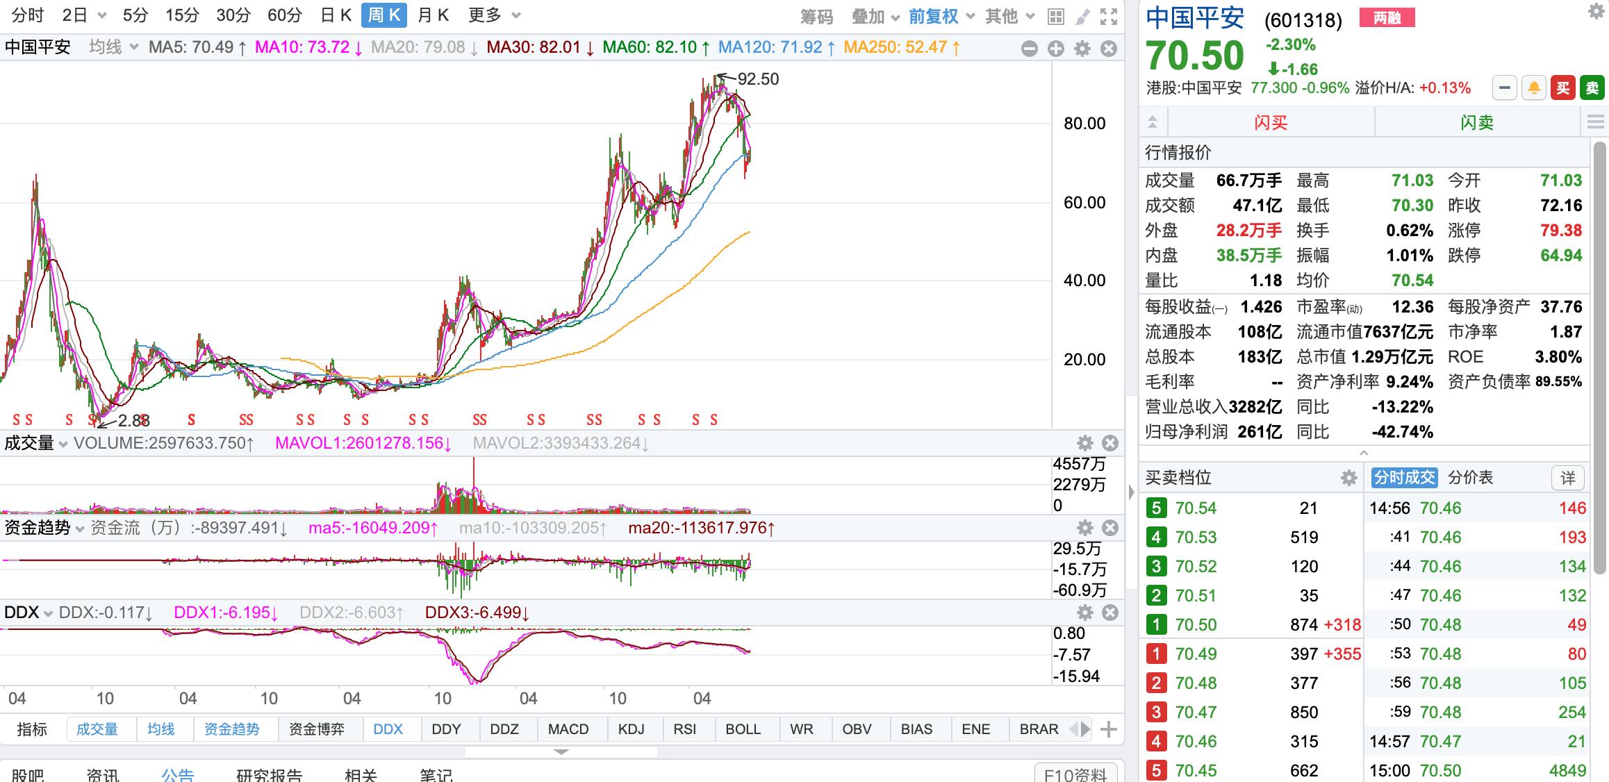Switch to the 月K monthly candlestick tab
1609x782 pixels.
433,15
